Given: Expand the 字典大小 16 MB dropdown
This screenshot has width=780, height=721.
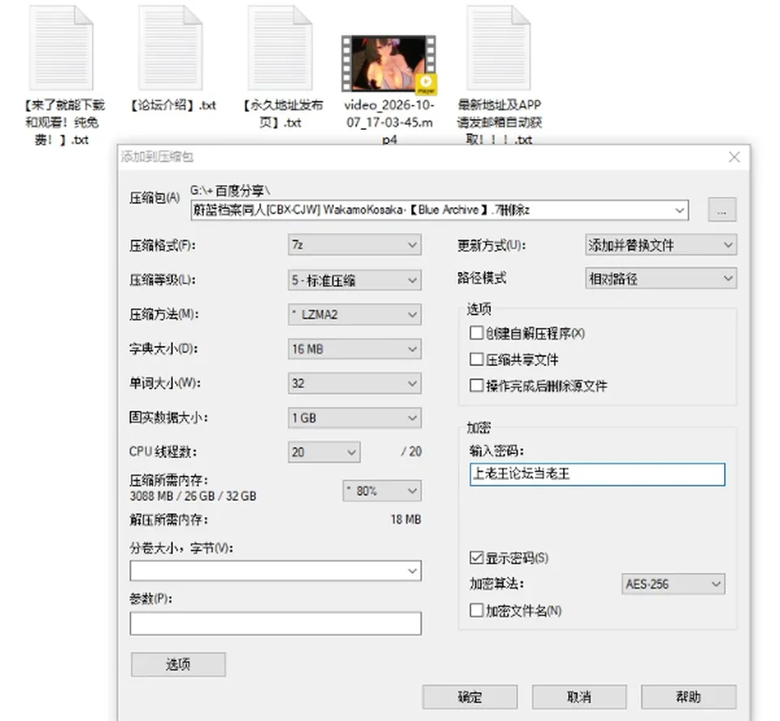Looking at the screenshot, I should 354,348.
